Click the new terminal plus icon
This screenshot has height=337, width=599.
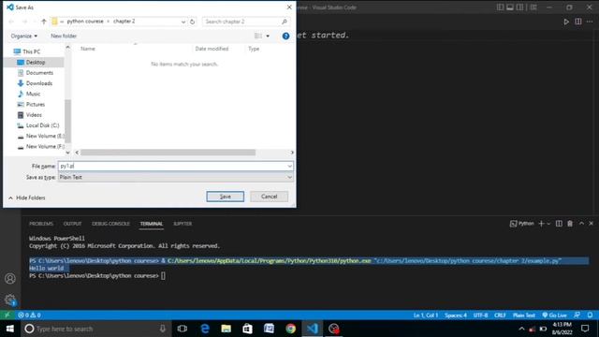click(541, 224)
